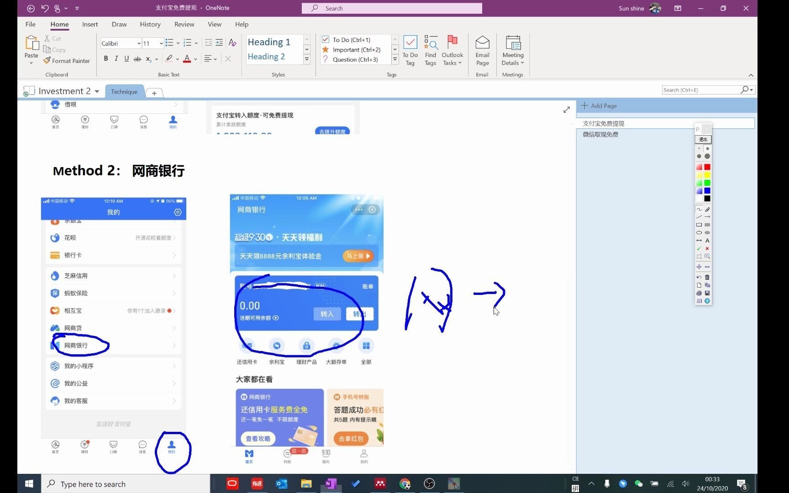
Task: Underline the selected text
Action: (x=126, y=58)
